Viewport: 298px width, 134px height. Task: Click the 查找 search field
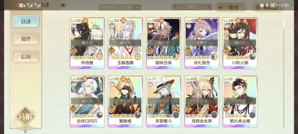coord(192,7)
